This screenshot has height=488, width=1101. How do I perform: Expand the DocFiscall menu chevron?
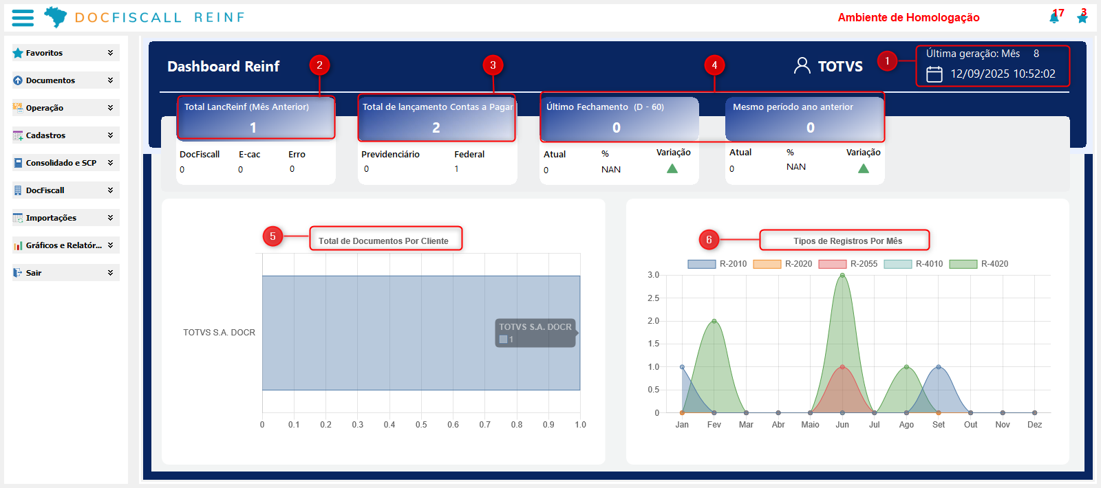tap(110, 190)
